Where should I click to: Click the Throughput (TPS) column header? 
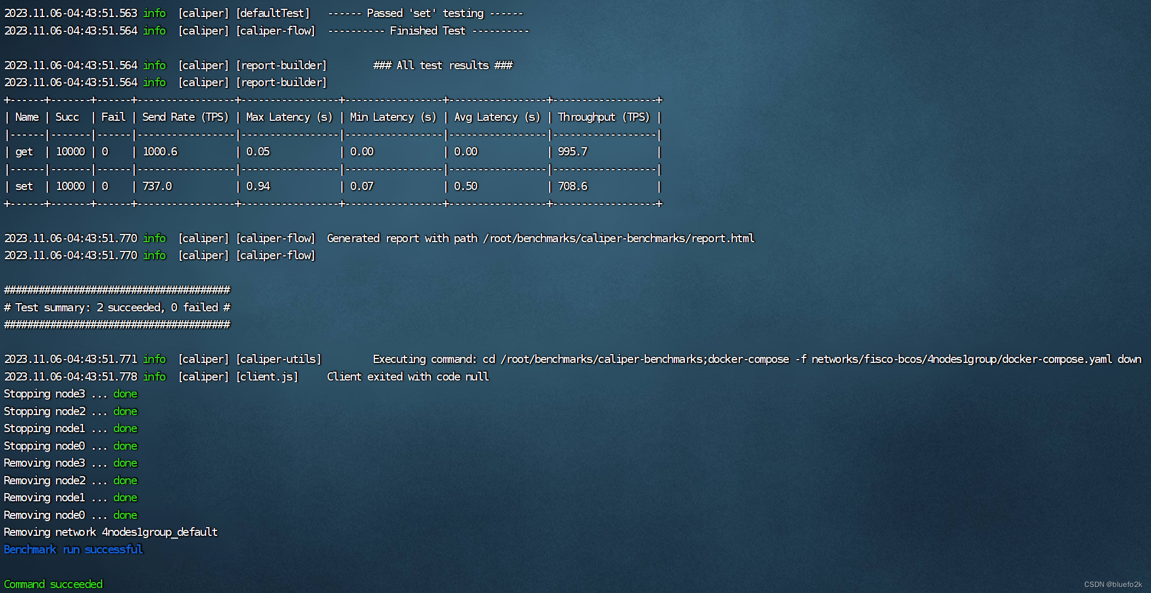click(604, 117)
